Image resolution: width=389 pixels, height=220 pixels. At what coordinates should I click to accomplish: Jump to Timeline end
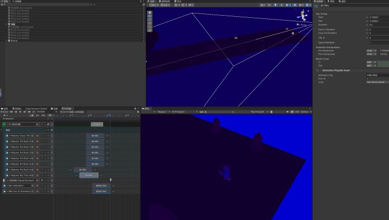coord(29,112)
